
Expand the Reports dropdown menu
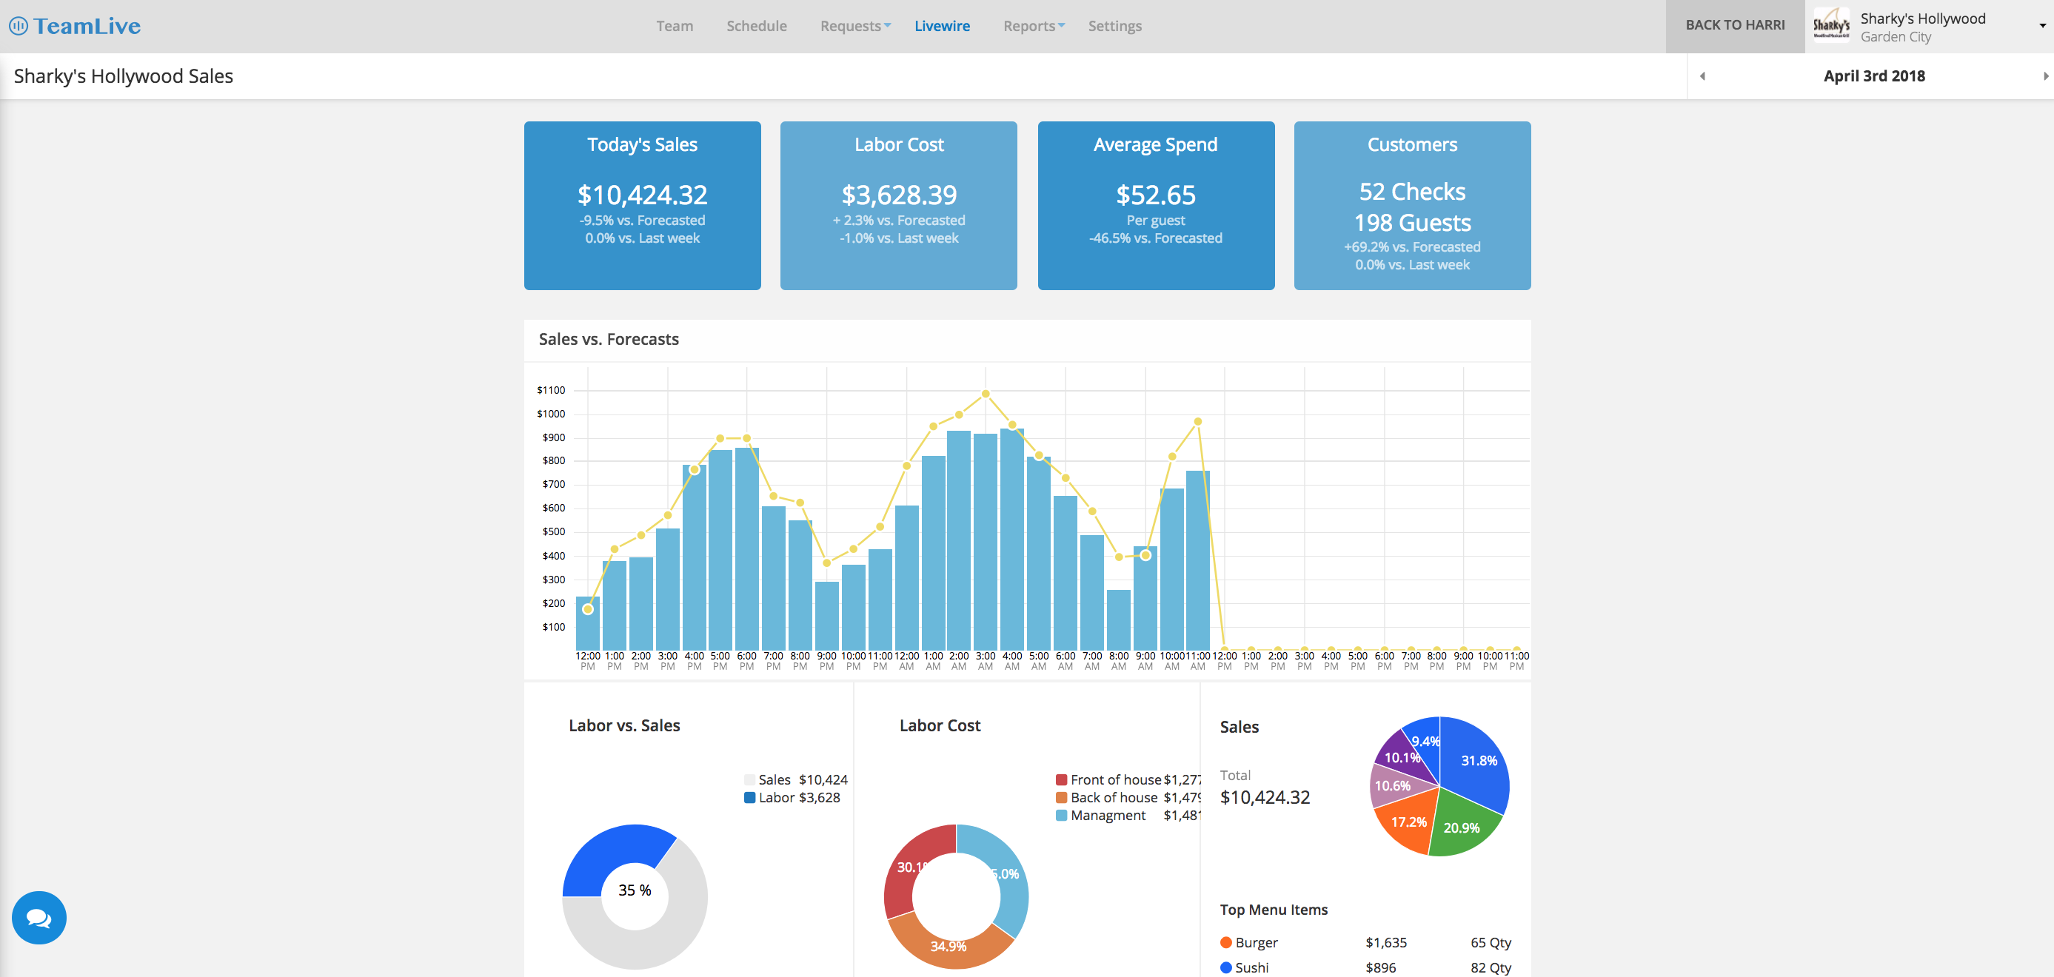1034,27
